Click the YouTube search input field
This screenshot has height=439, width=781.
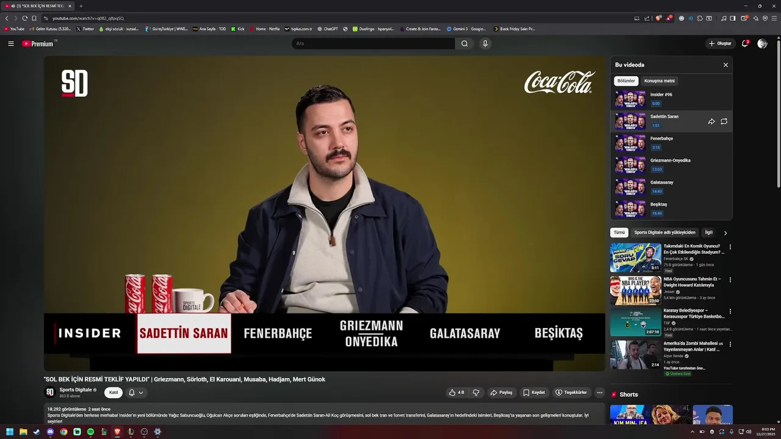click(373, 44)
